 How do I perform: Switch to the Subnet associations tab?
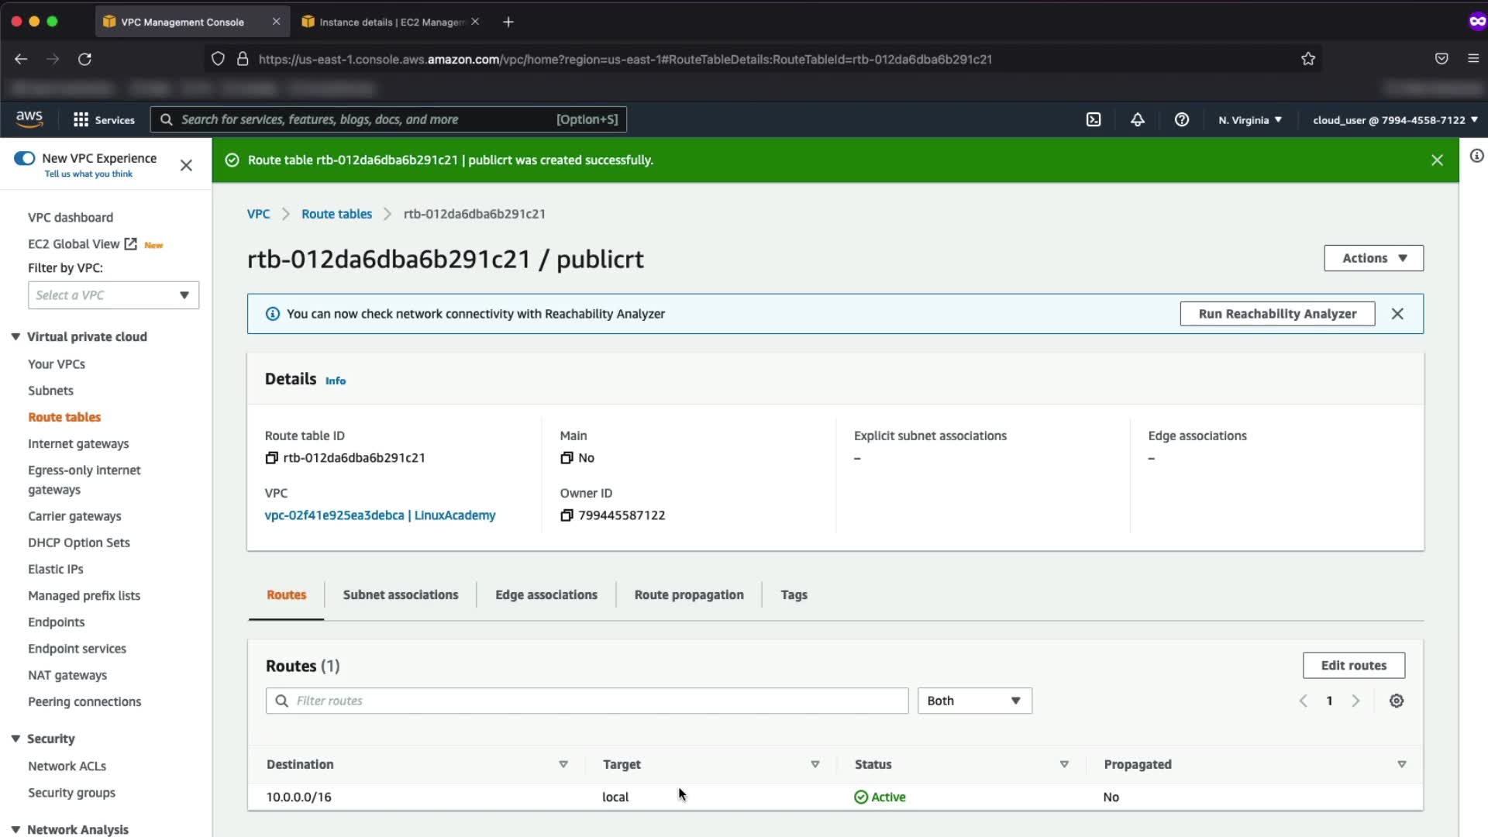pos(400,594)
